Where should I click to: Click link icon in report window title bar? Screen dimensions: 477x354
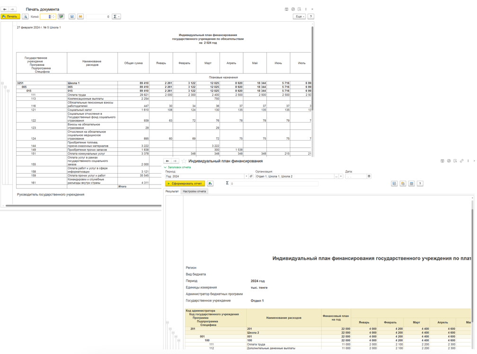click(461, 161)
